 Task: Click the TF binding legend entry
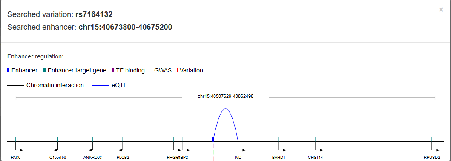click(x=128, y=70)
